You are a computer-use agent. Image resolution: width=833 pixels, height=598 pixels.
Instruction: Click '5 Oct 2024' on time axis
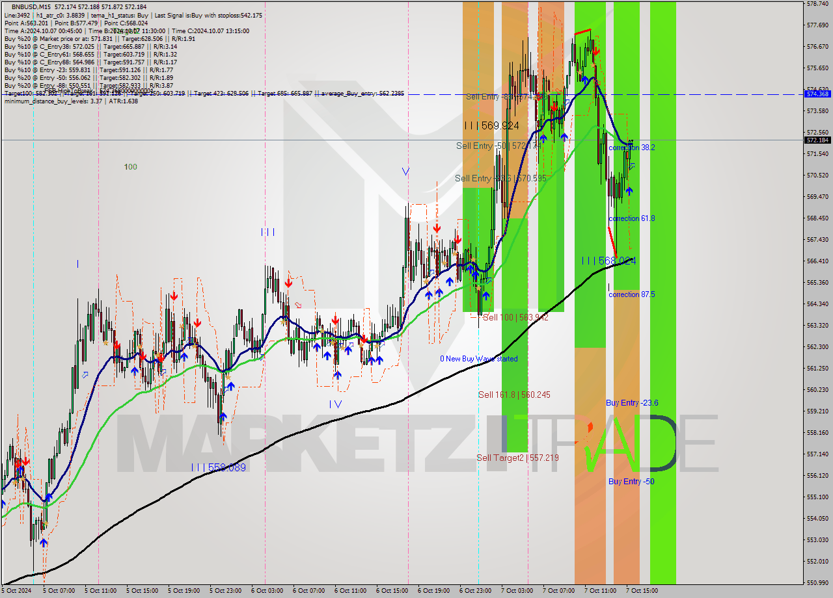[x=16, y=591]
